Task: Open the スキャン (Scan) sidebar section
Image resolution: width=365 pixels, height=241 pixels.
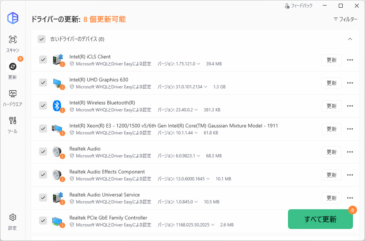Action: (x=12, y=44)
